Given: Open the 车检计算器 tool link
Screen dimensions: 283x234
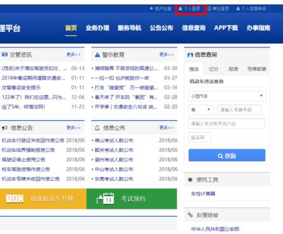Looking at the screenshot, I should click(x=203, y=194).
